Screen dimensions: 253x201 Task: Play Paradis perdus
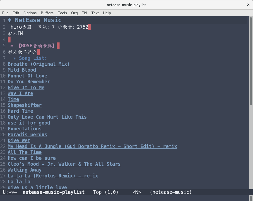(x=27, y=135)
